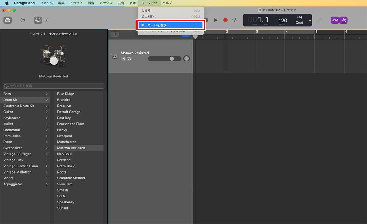Choose the Detroit Garage drum kit
The image size is (367, 224).
[79, 112]
